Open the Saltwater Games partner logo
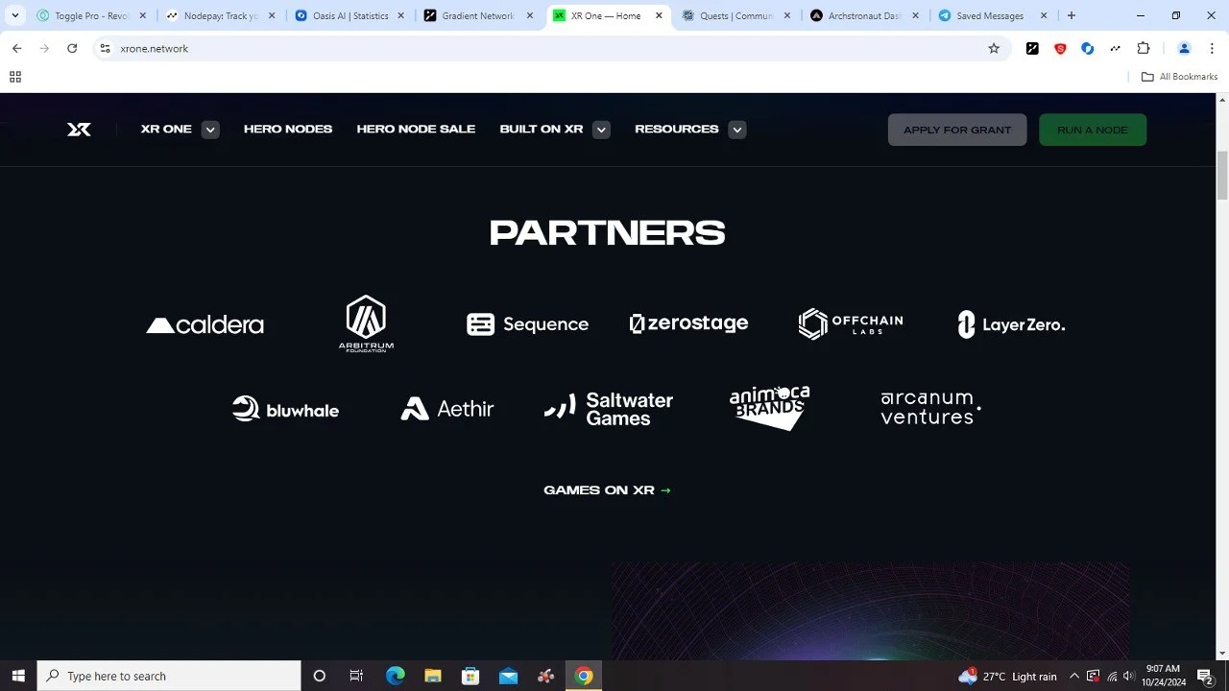This screenshot has height=691, width=1229. point(608,409)
